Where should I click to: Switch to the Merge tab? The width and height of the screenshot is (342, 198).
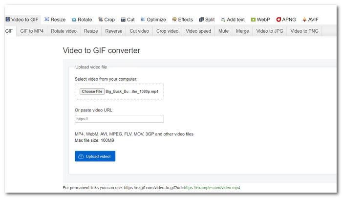(x=242, y=31)
